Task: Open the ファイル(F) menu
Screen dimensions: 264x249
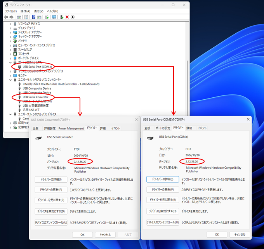Action: tap(11, 11)
